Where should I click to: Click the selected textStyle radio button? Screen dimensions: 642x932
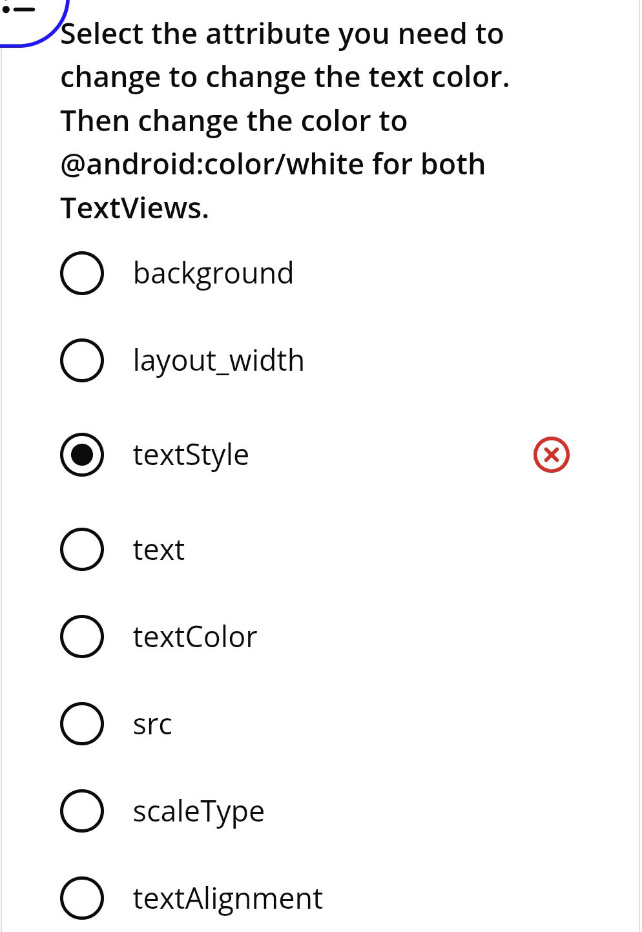click(x=82, y=454)
